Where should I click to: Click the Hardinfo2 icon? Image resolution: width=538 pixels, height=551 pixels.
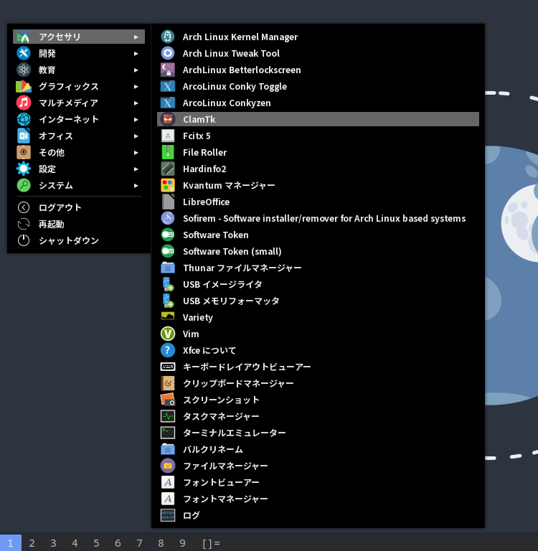pos(168,169)
